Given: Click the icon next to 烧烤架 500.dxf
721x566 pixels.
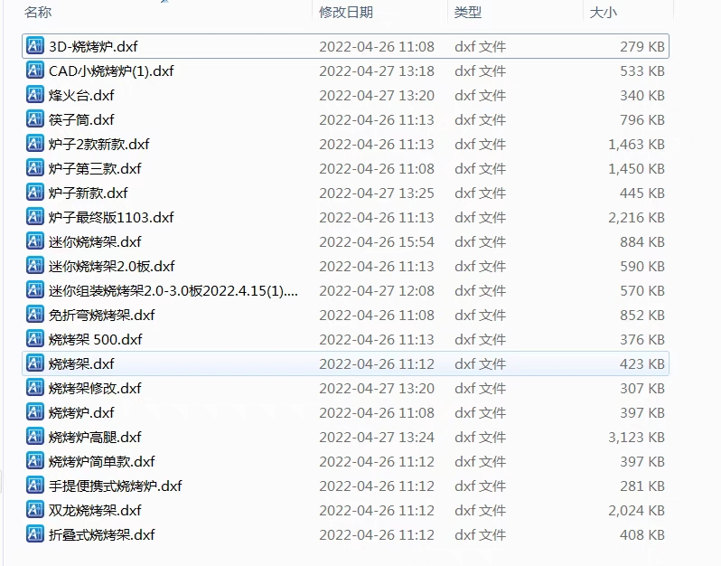Looking at the screenshot, I should (35, 339).
